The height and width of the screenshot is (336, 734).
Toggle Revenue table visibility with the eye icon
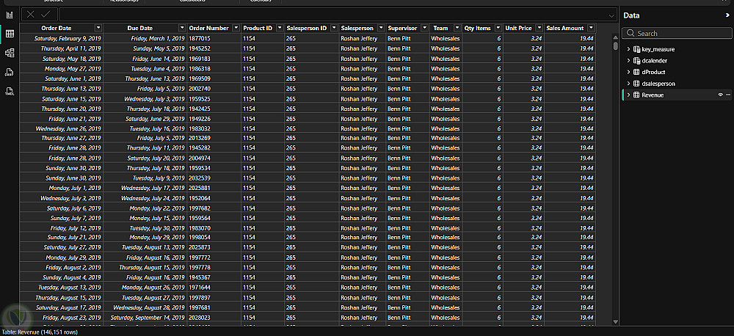point(721,95)
